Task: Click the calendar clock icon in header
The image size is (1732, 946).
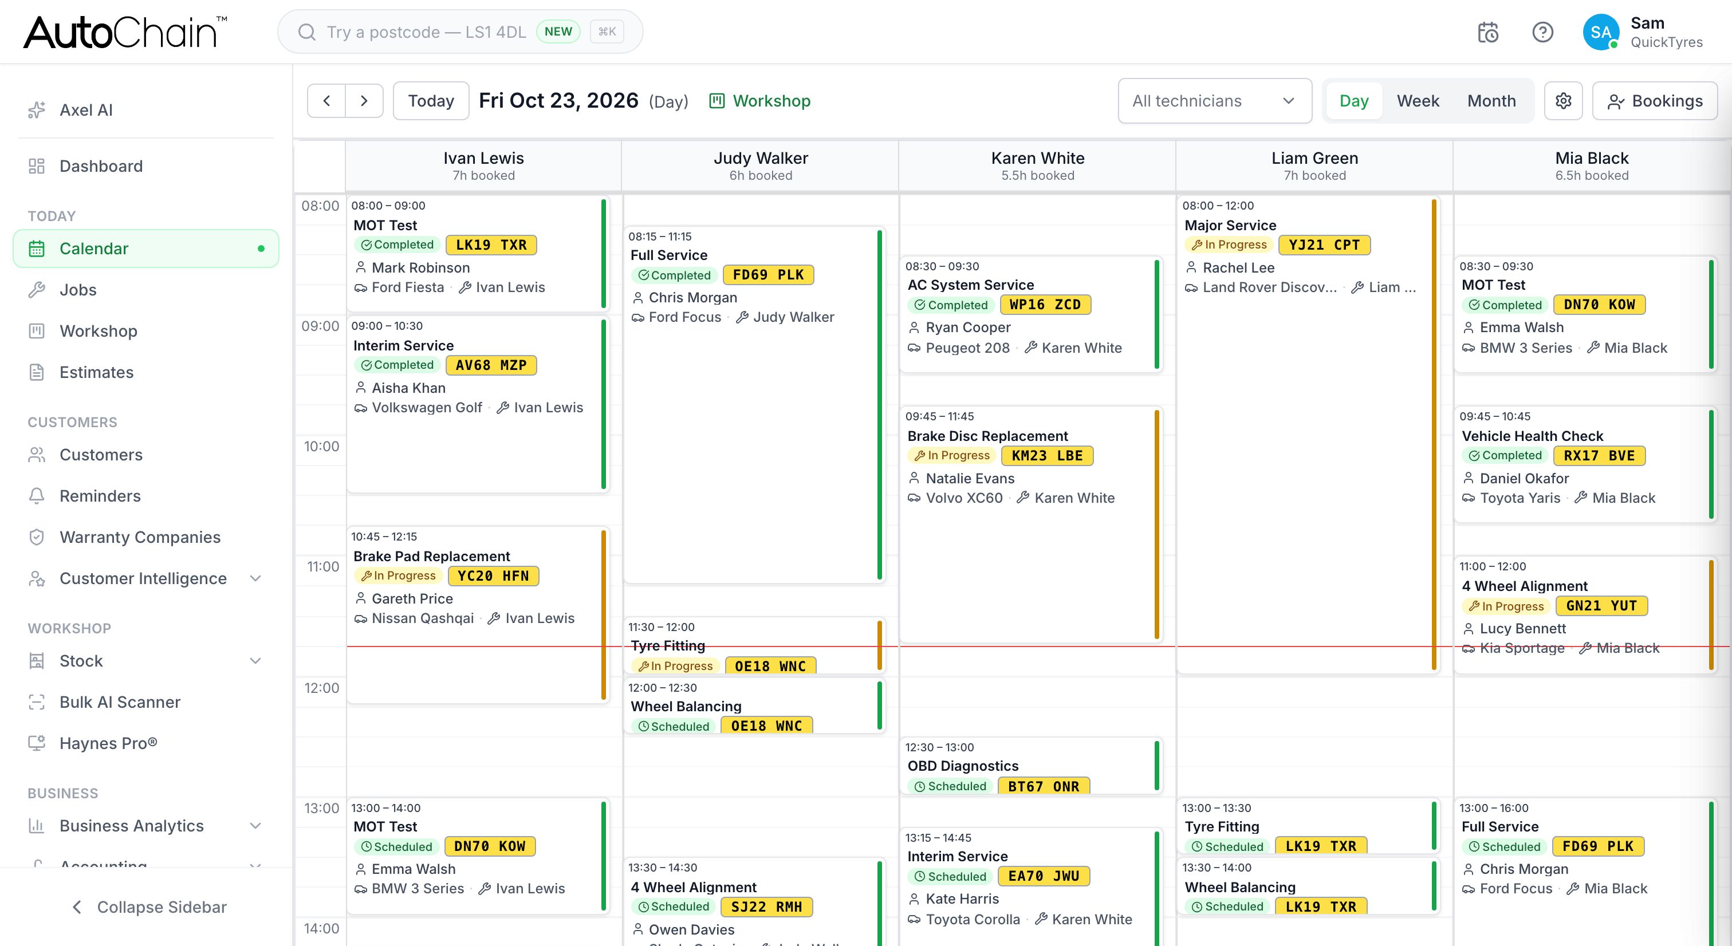Action: point(1487,32)
